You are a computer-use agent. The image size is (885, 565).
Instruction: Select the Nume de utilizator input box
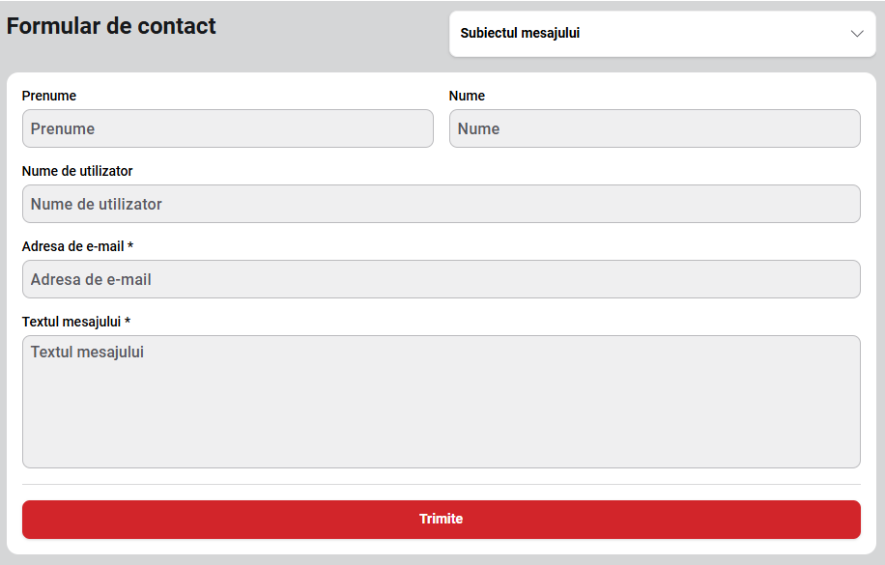coord(441,204)
